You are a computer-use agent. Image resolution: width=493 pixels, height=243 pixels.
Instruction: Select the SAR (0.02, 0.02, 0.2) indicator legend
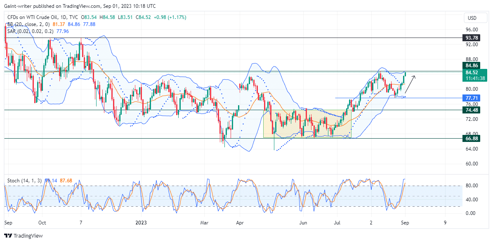(30, 31)
